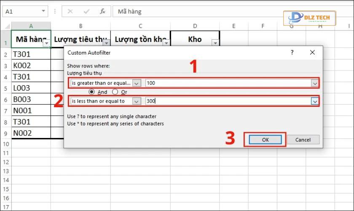The width and height of the screenshot is (354, 211).
Task: Click the Cancel button
Action: point(303,140)
